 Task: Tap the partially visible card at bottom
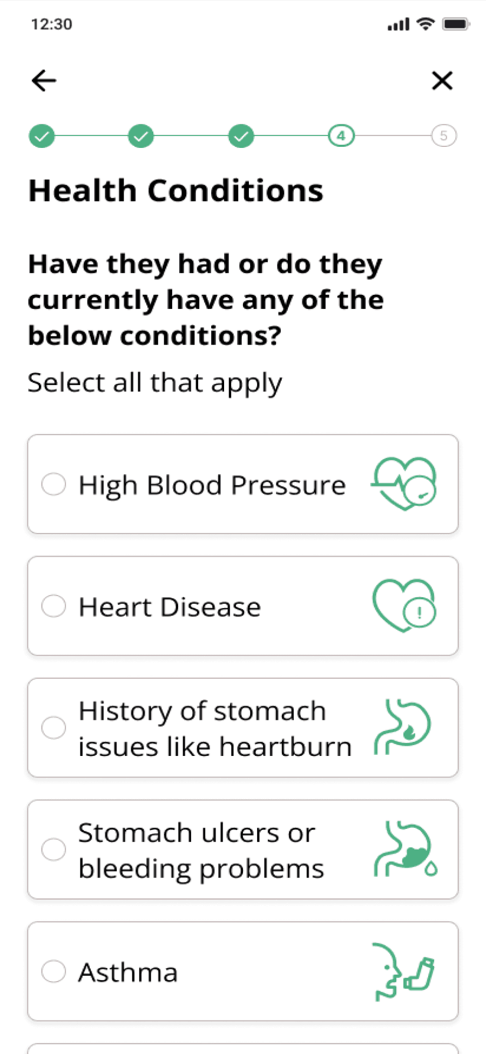pyautogui.click(x=243, y=1049)
